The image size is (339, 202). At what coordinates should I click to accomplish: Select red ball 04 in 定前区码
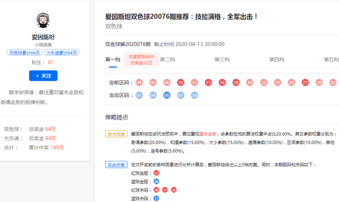coord(139,82)
